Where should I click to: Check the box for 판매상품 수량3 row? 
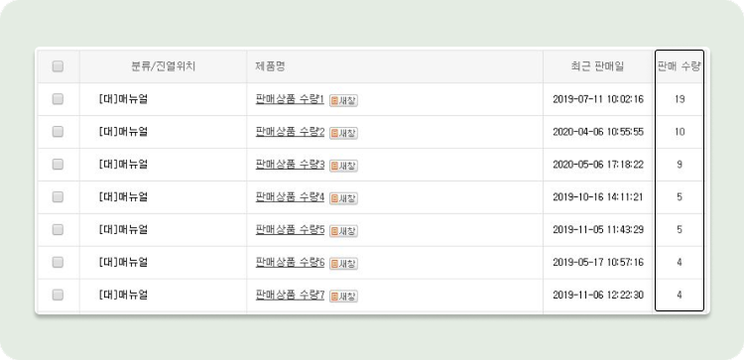pyautogui.click(x=58, y=164)
